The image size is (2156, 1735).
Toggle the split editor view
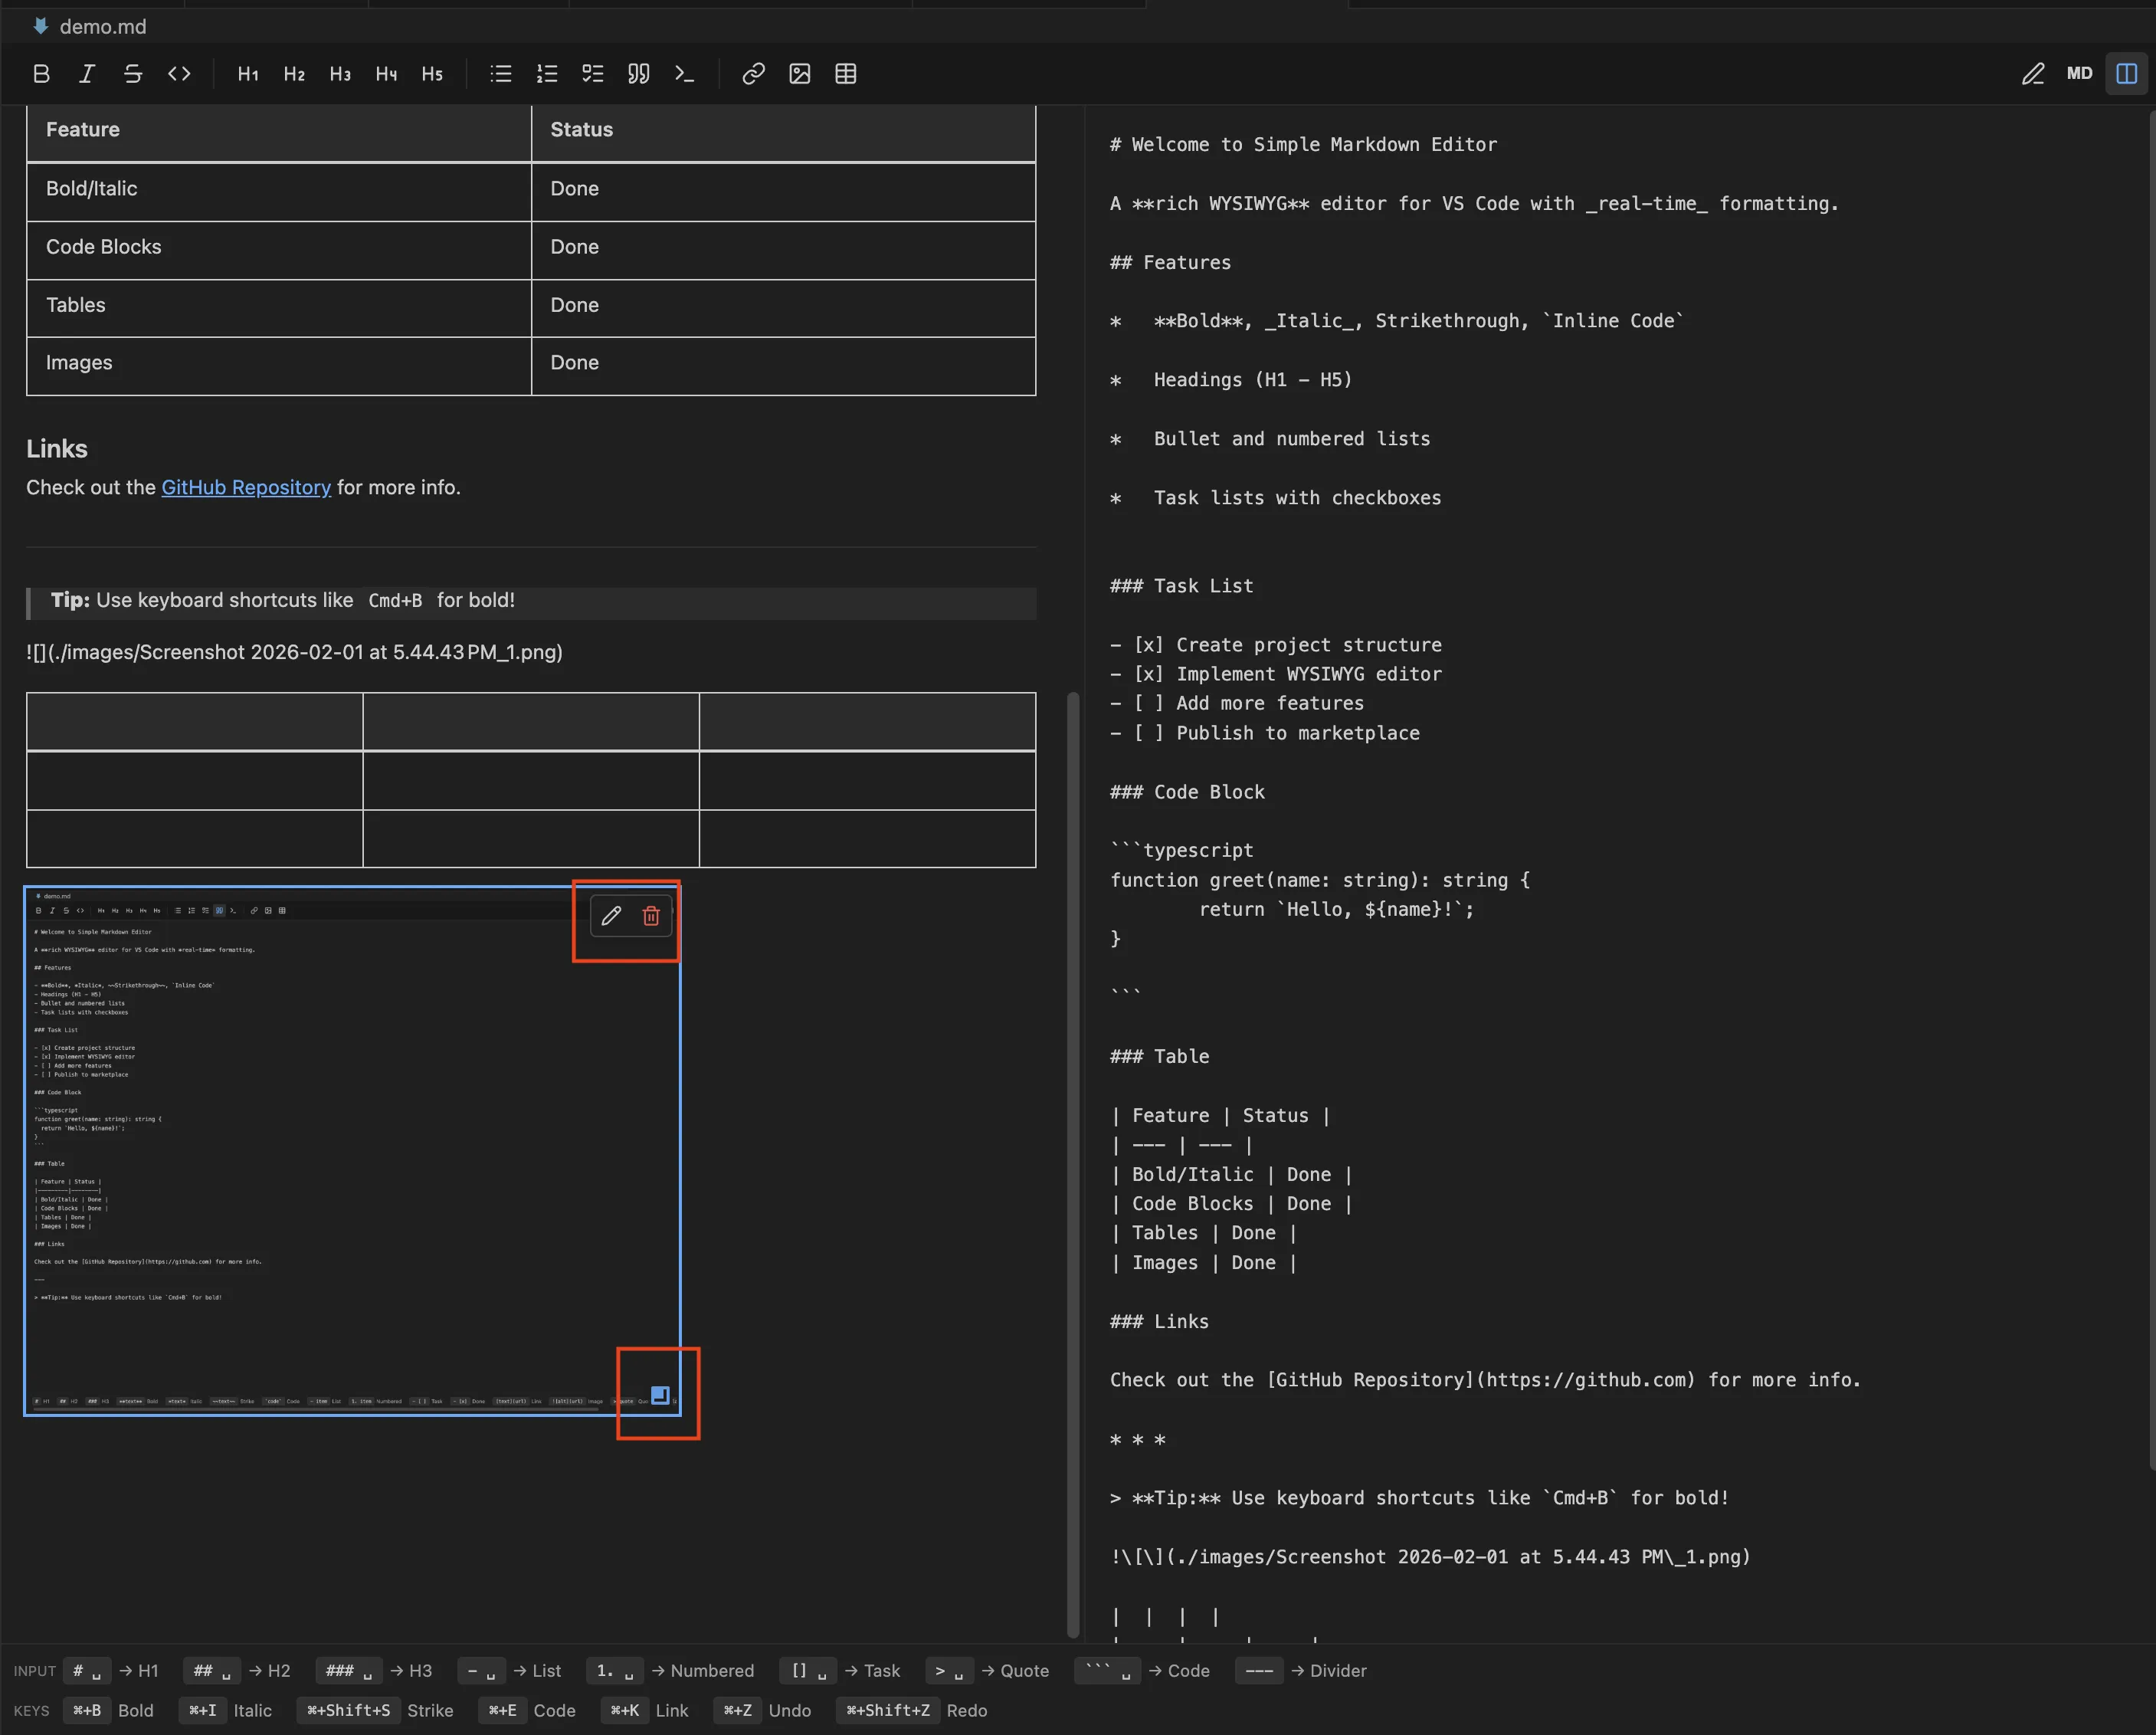click(2127, 73)
